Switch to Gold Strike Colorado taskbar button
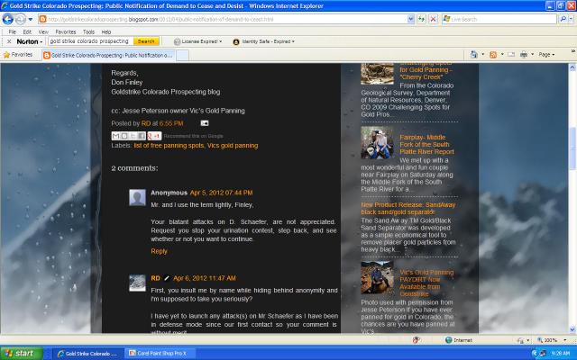 click(87, 354)
